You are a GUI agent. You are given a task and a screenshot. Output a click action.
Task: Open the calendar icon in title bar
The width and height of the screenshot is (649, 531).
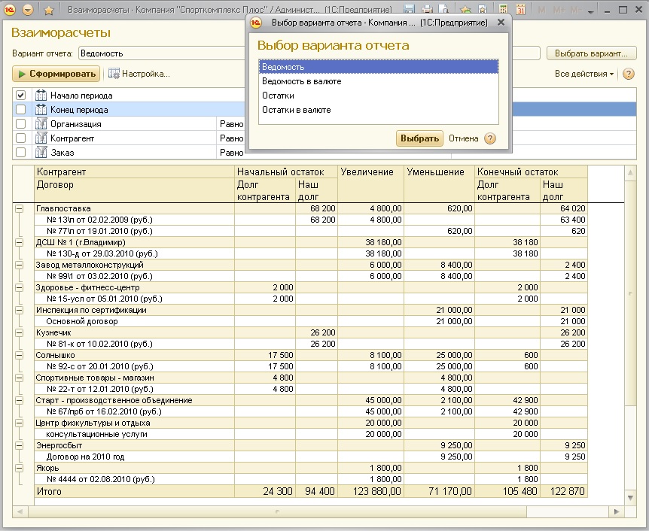coord(520,11)
